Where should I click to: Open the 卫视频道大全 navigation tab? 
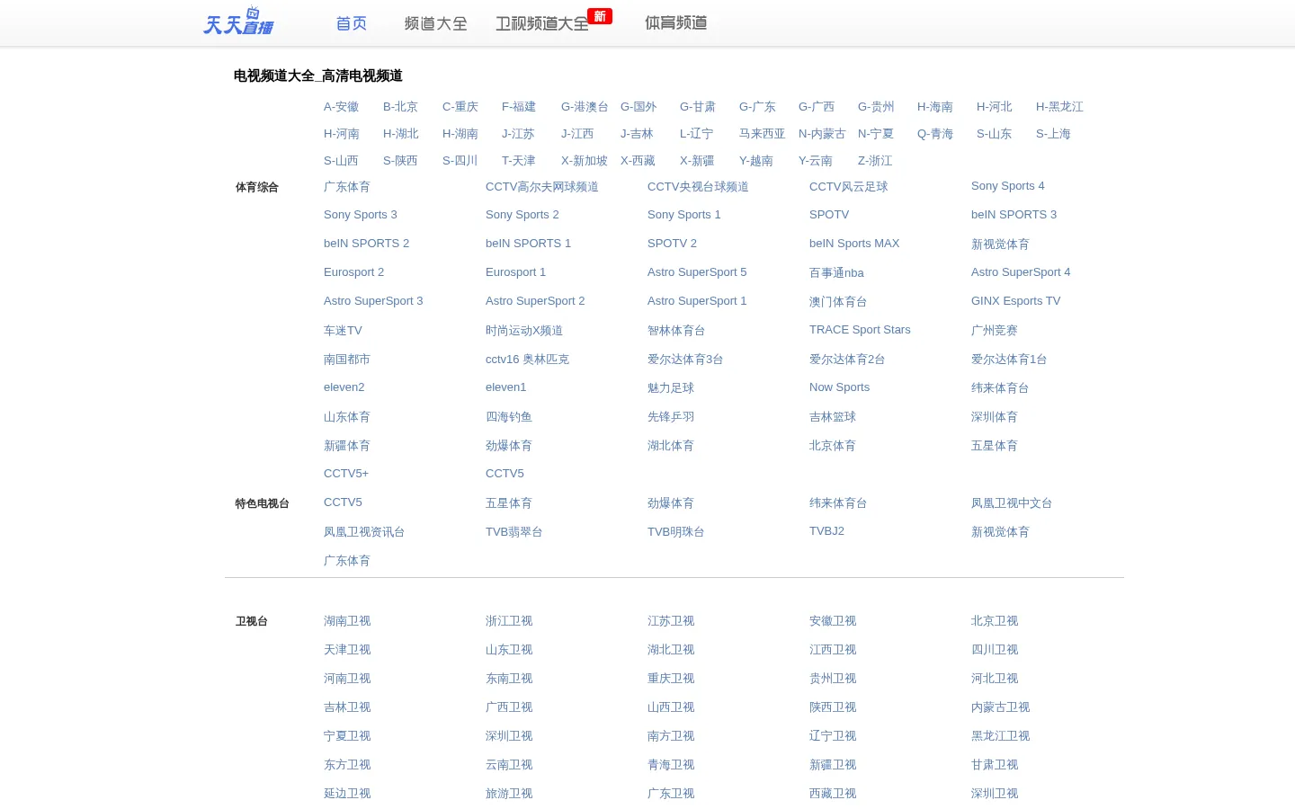click(x=542, y=23)
